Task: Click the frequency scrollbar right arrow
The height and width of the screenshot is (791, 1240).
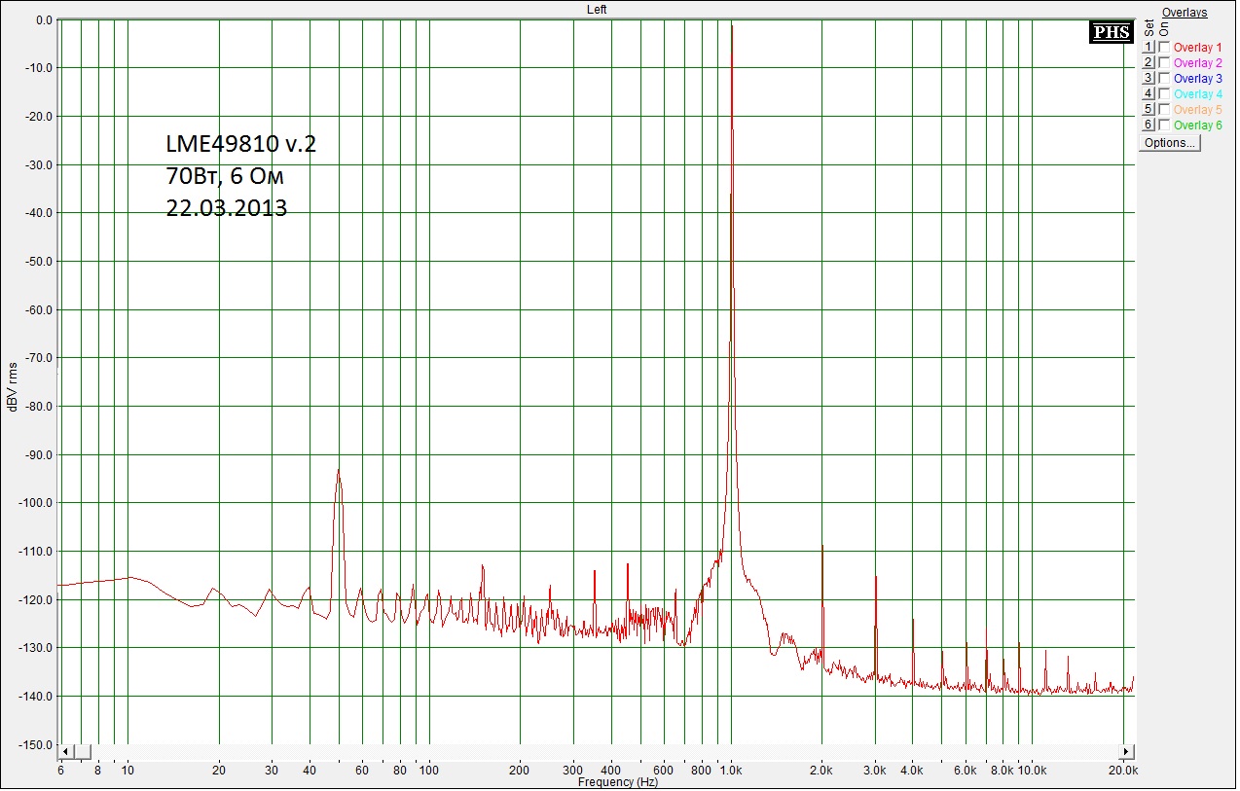Action: (x=1127, y=752)
